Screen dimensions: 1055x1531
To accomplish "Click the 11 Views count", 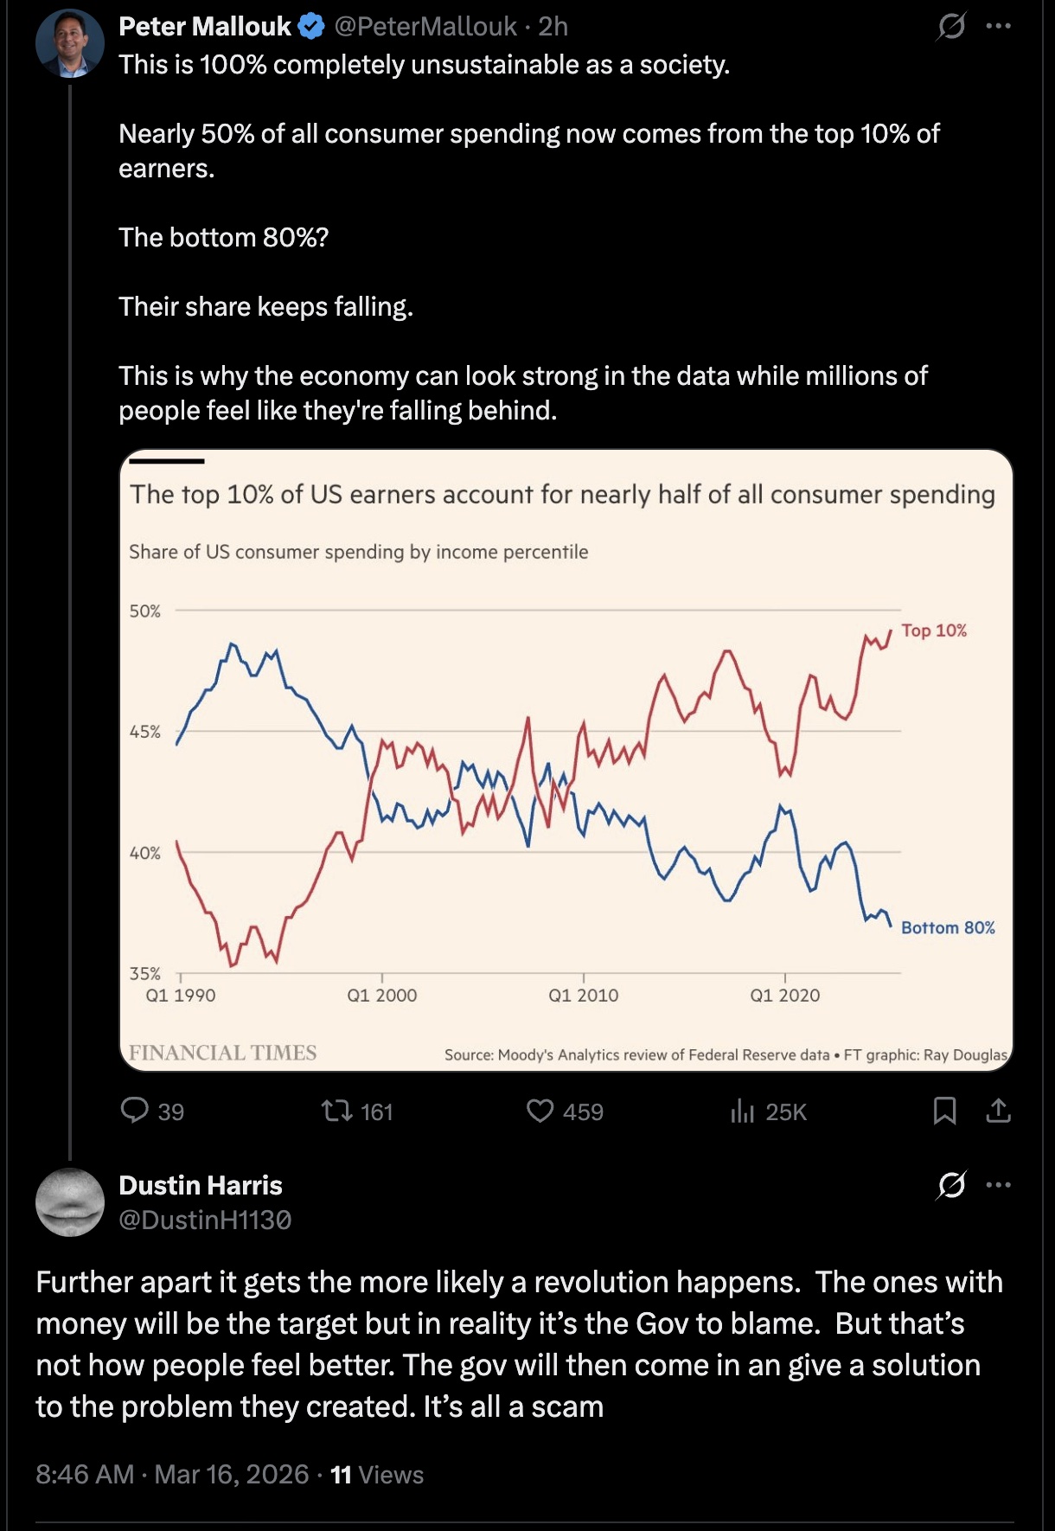I will [x=377, y=1474].
